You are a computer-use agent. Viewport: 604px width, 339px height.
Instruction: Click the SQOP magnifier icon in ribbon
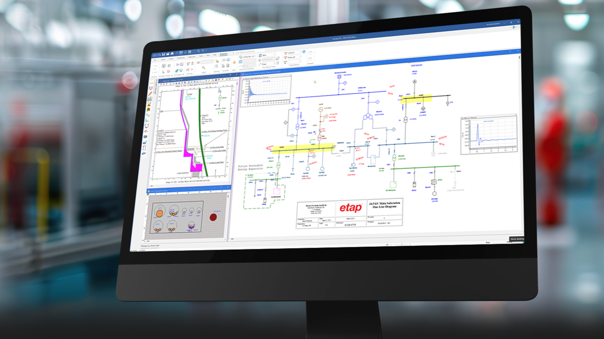pyautogui.click(x=203, y=68)
